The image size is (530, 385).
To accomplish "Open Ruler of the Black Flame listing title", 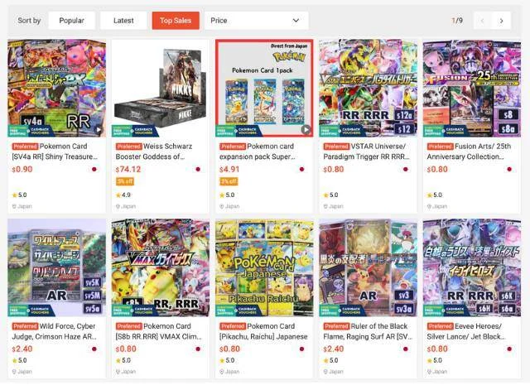I will point(368,331).
